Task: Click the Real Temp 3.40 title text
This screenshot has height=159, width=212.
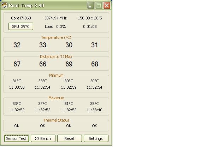Action: click(x=26, y=6)
